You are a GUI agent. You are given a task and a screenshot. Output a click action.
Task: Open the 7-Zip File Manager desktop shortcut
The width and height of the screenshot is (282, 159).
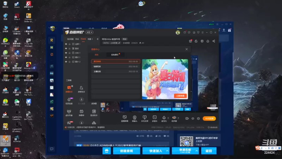(x=29, y=42)
